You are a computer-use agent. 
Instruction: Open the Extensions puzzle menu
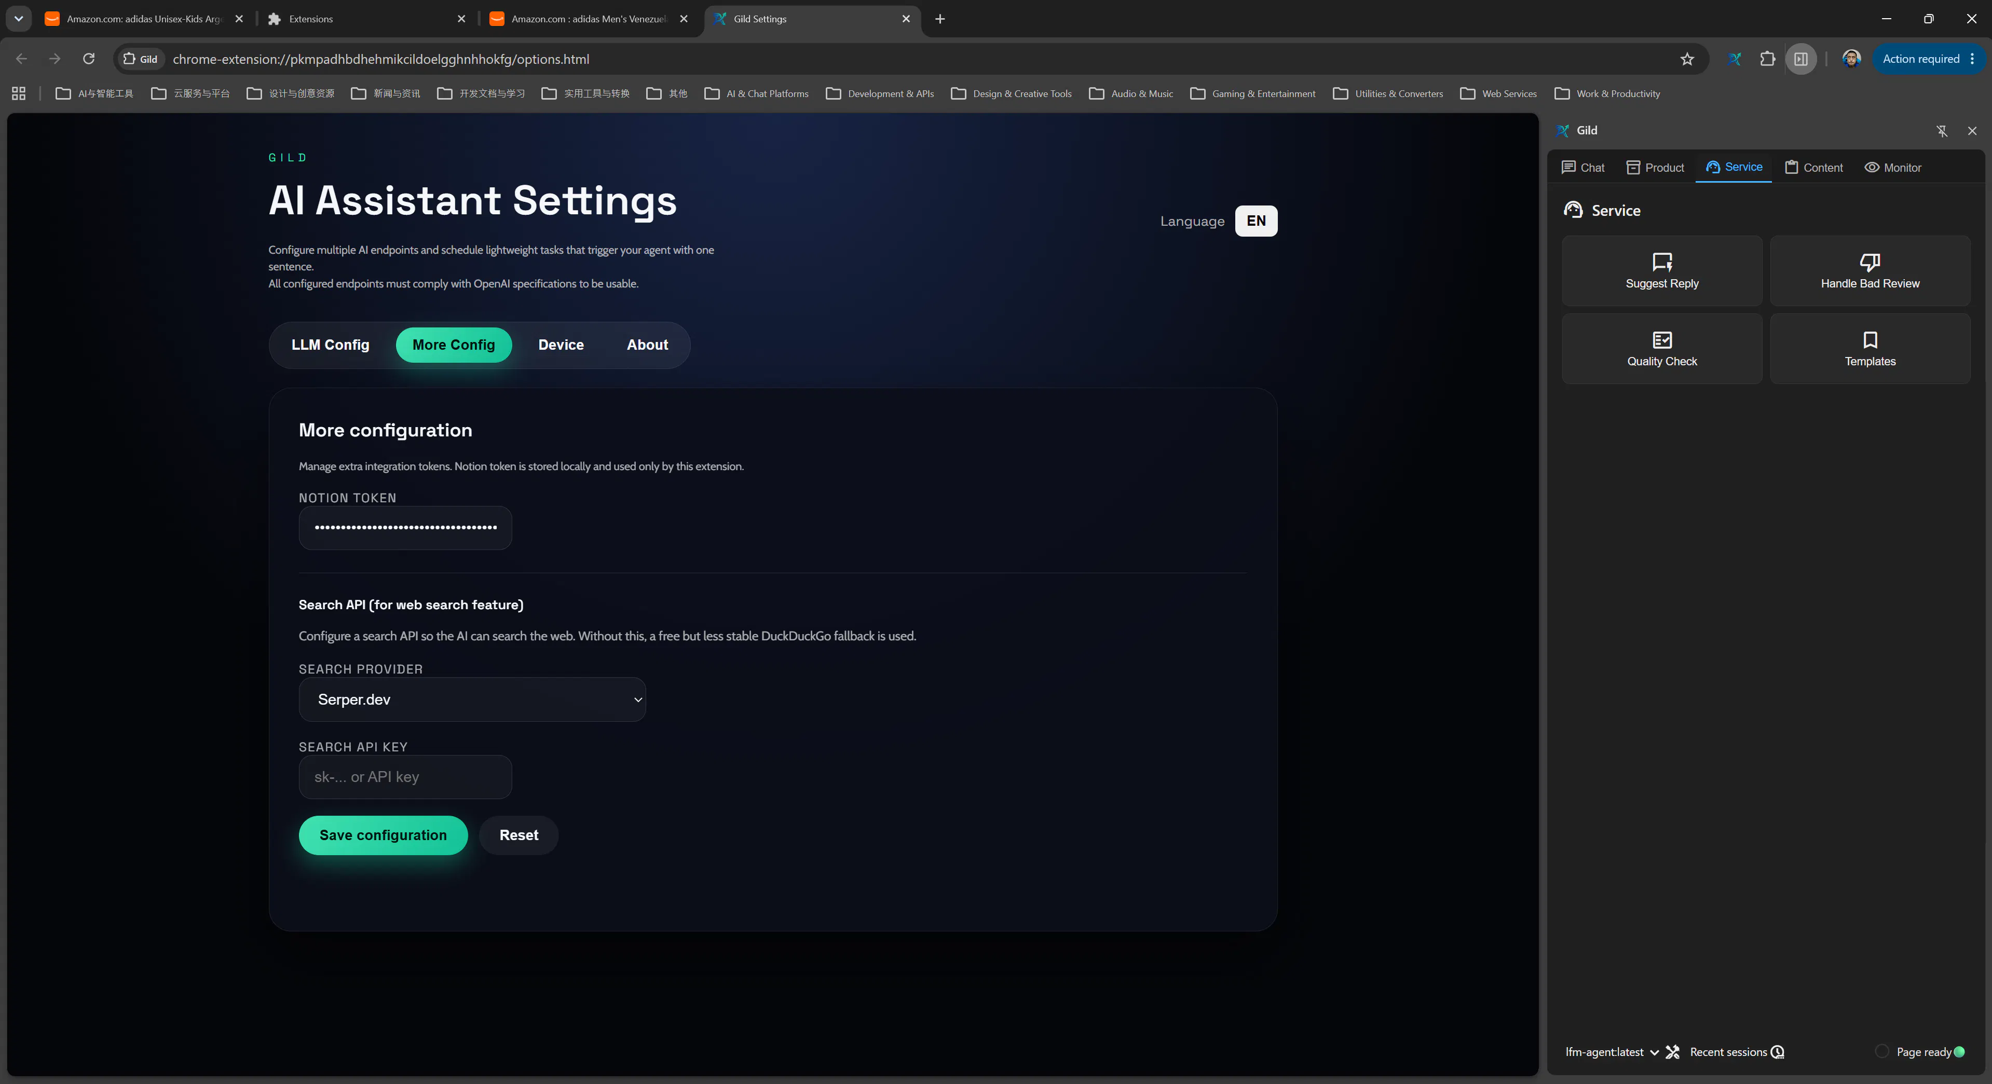coord(1768,59)
